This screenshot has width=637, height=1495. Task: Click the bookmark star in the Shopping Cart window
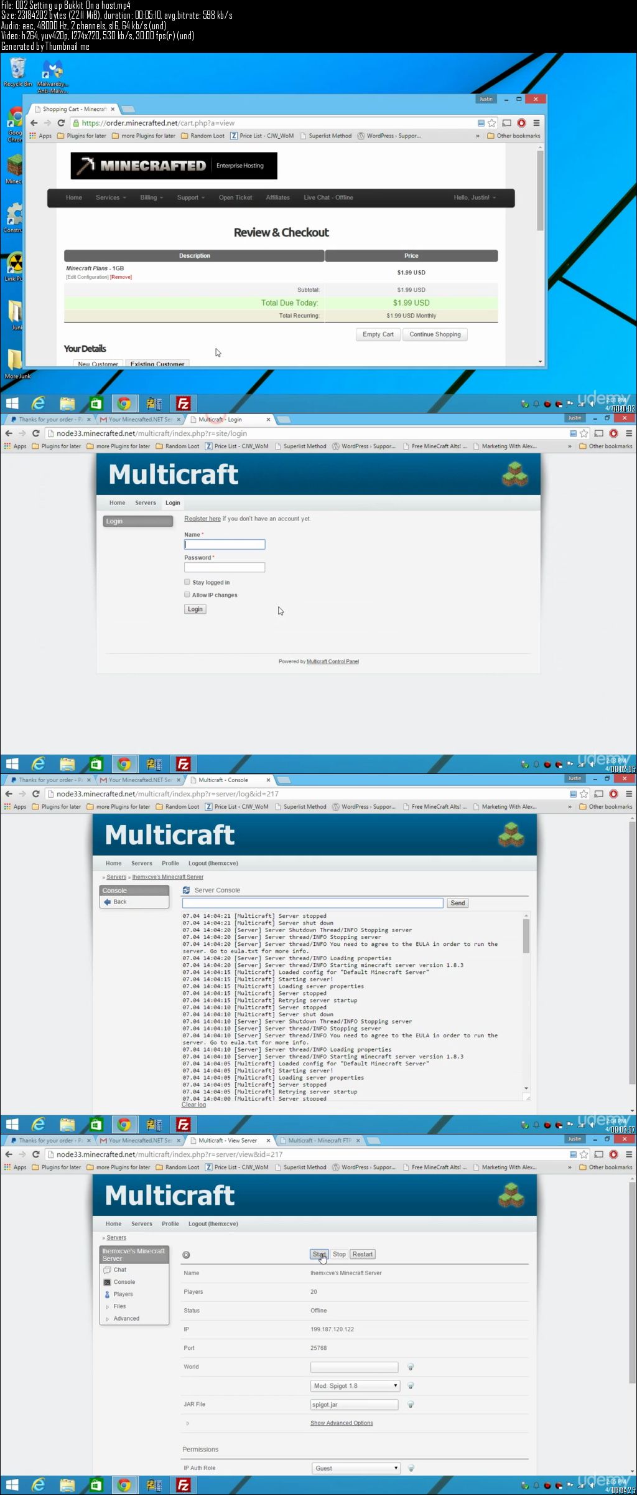tap(491, 123)
